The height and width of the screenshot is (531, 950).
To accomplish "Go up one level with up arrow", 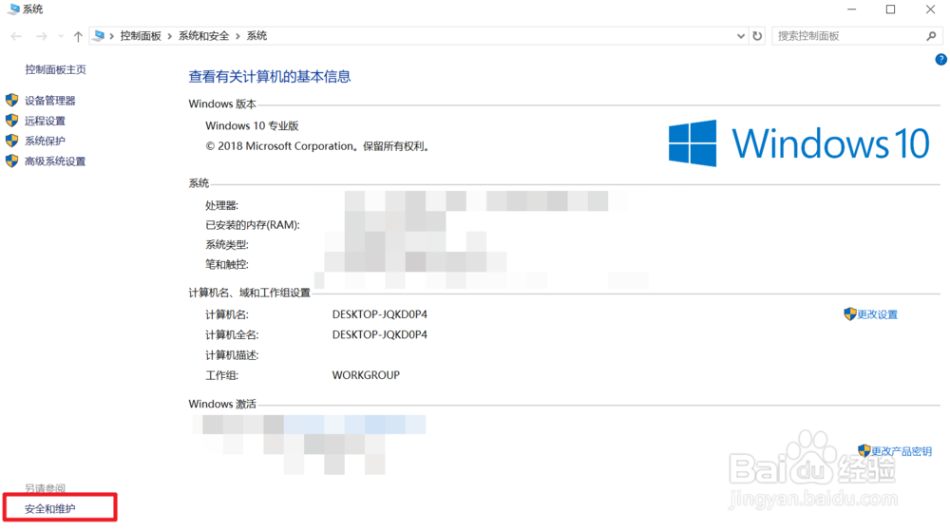I will (x=78, y=36).
